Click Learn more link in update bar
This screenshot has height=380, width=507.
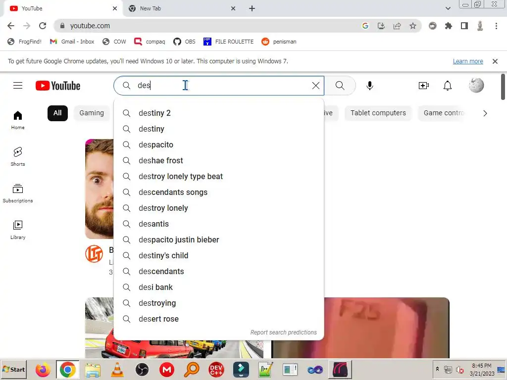[x=468, y=61]
